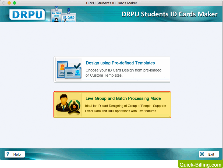Open Design using Pre-defined Templates option
The width and height of the screenshot is (223, 168).
[x=112, y=69]
